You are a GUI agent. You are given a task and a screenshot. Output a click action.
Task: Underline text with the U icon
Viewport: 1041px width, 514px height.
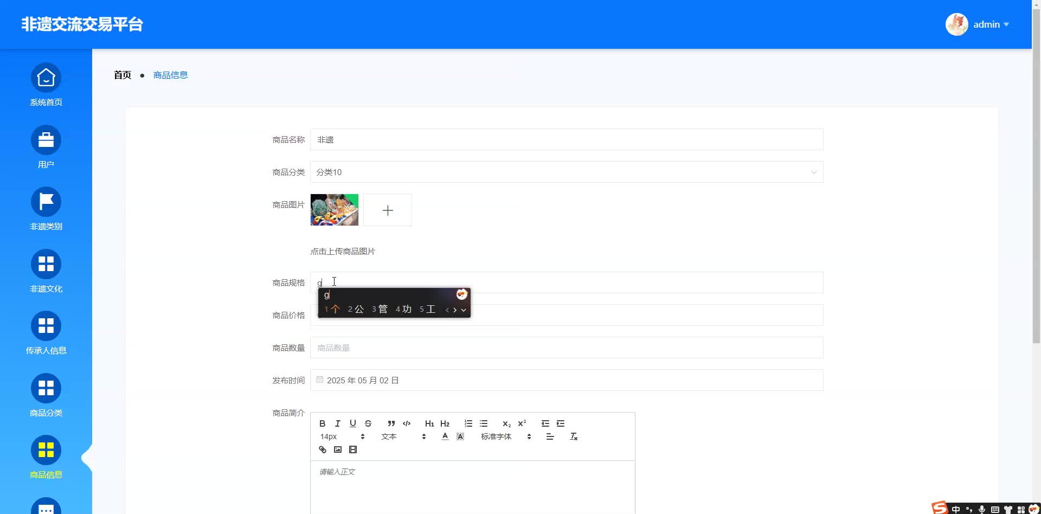[353, 423]
